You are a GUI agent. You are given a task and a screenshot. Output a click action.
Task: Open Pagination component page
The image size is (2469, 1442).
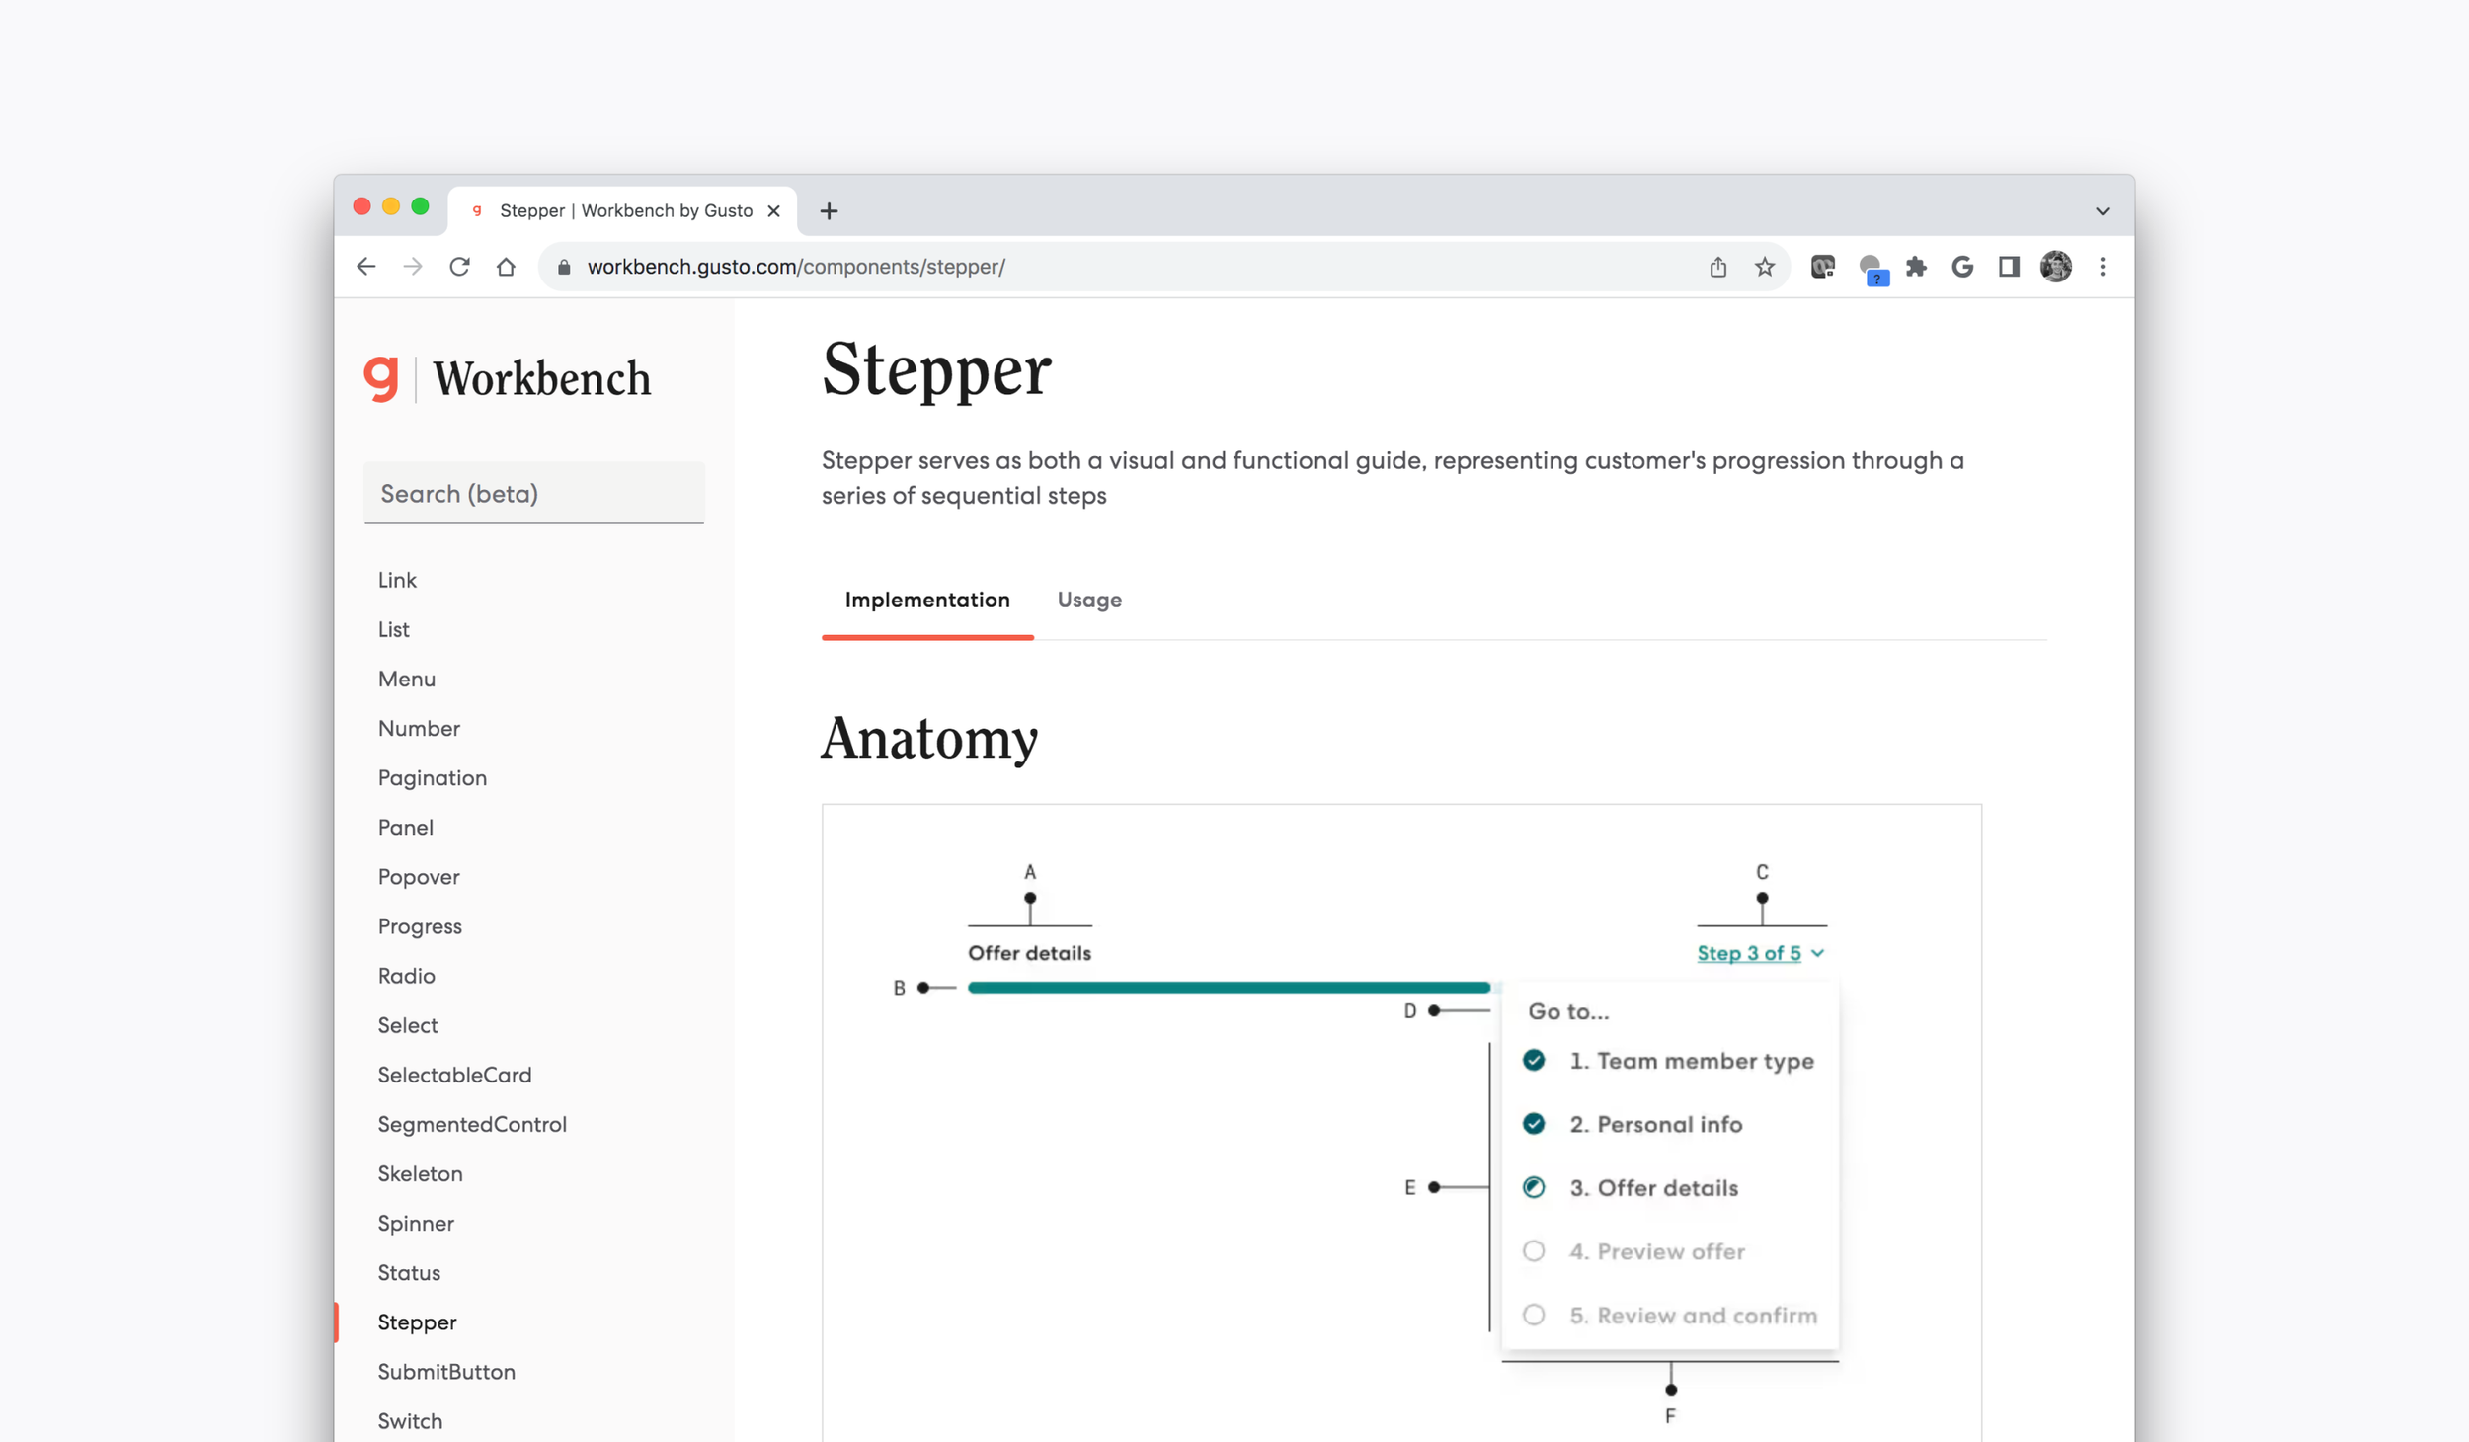pos(432,777)
